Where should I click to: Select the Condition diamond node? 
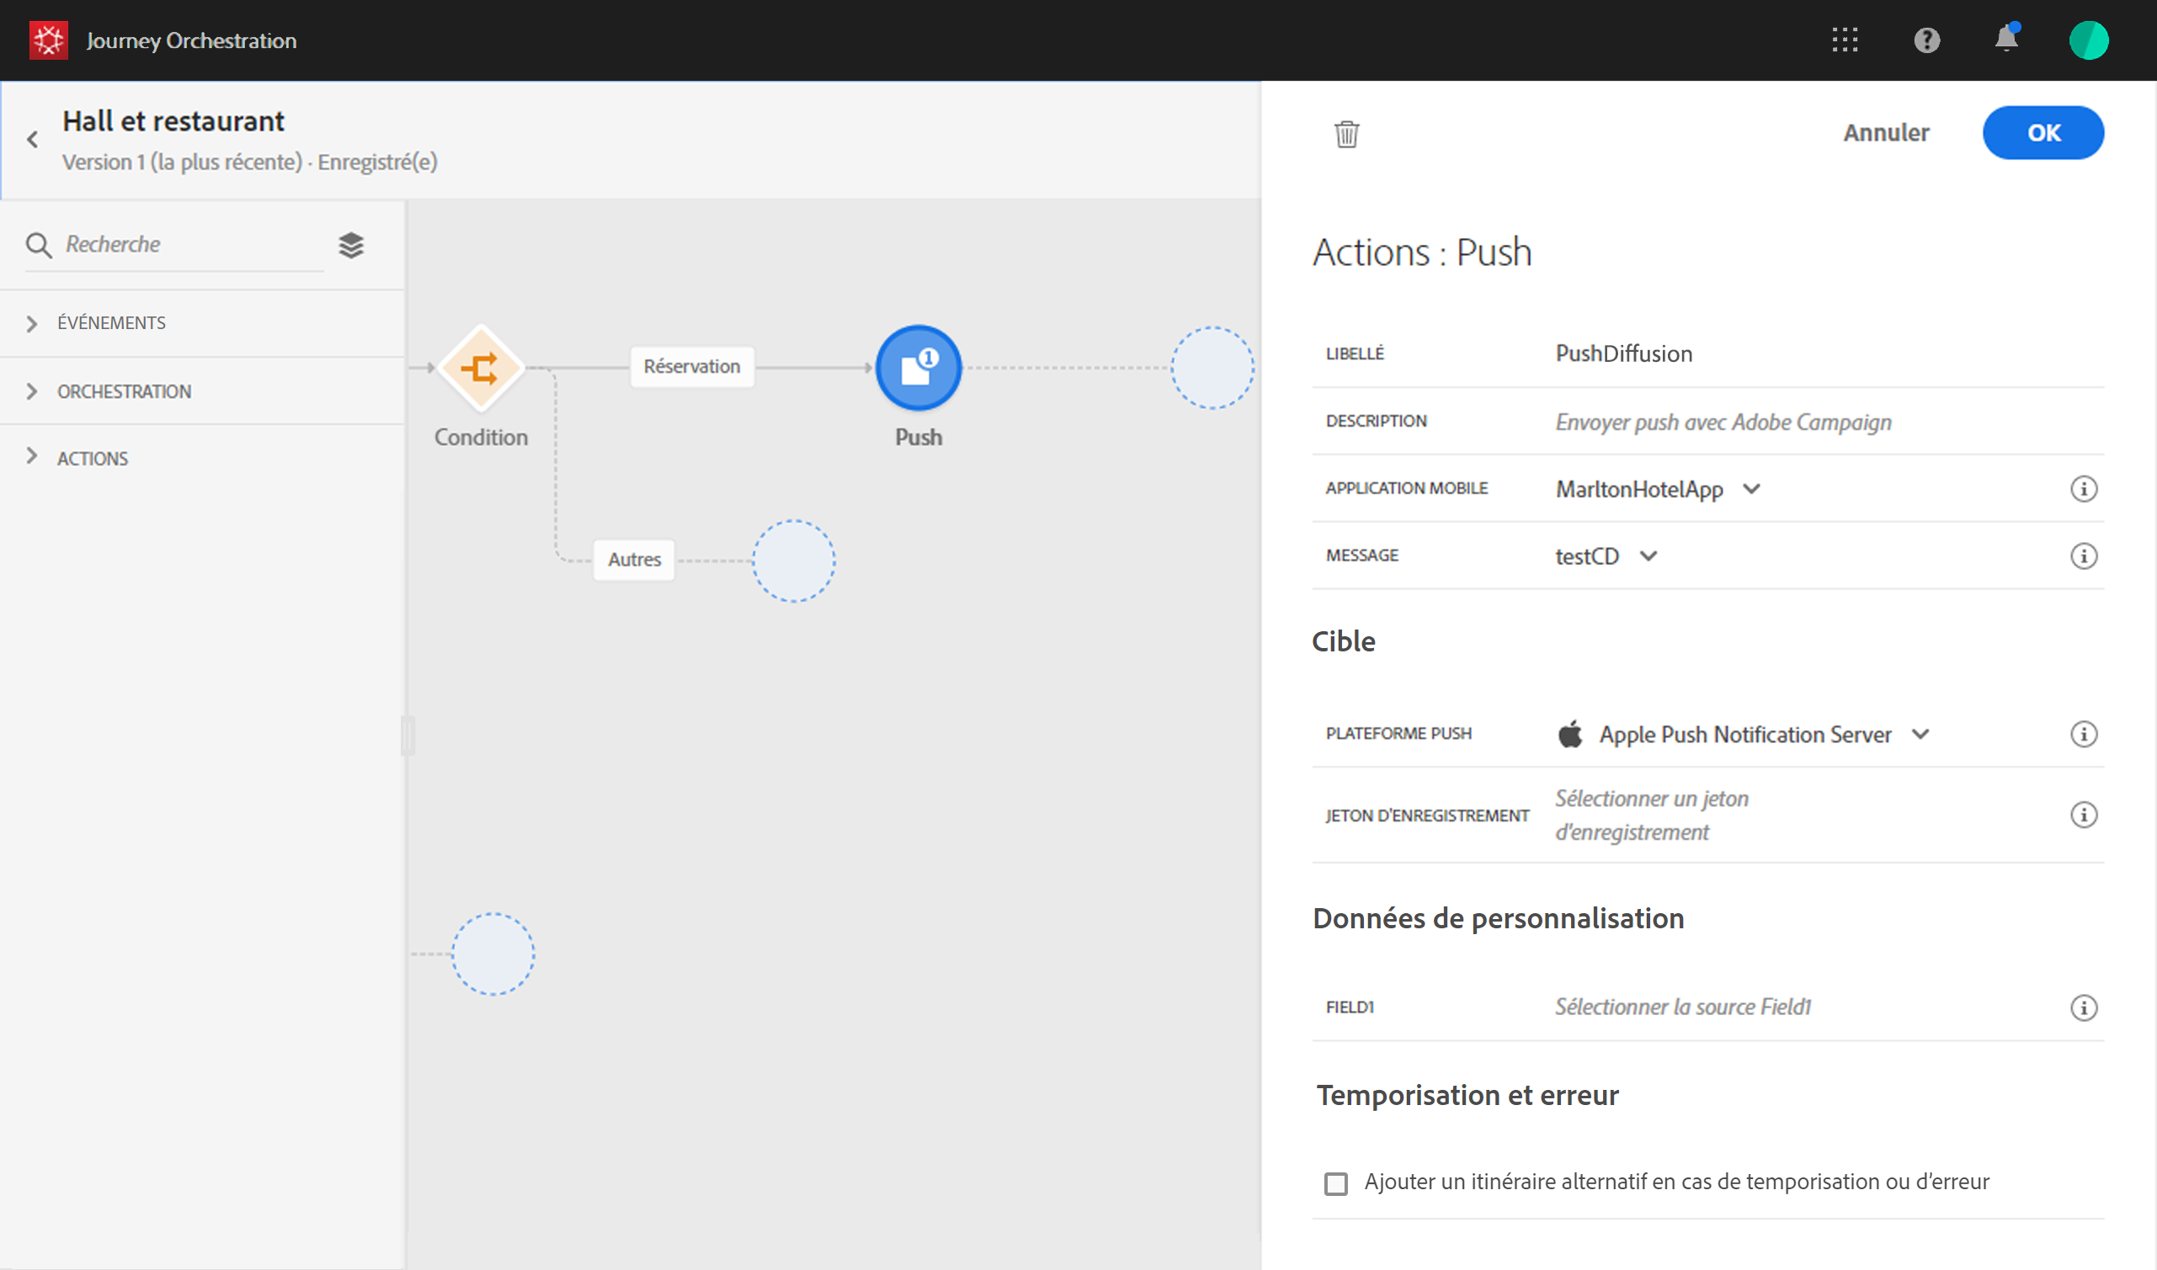(x=480, y=368)
